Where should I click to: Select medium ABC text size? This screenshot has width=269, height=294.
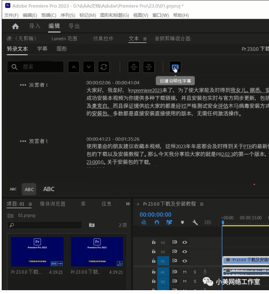(29, 189)
